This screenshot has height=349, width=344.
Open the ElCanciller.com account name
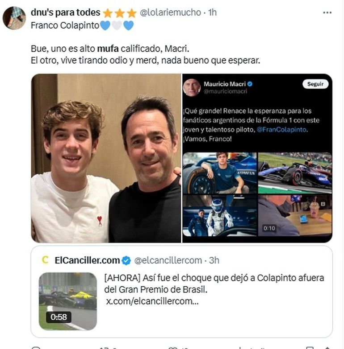(x=87, y=260)
